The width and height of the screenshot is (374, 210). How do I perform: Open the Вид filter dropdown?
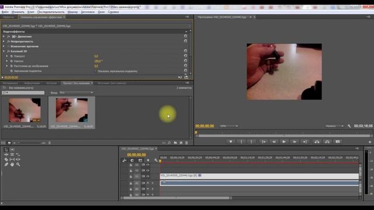coord(76,92)
